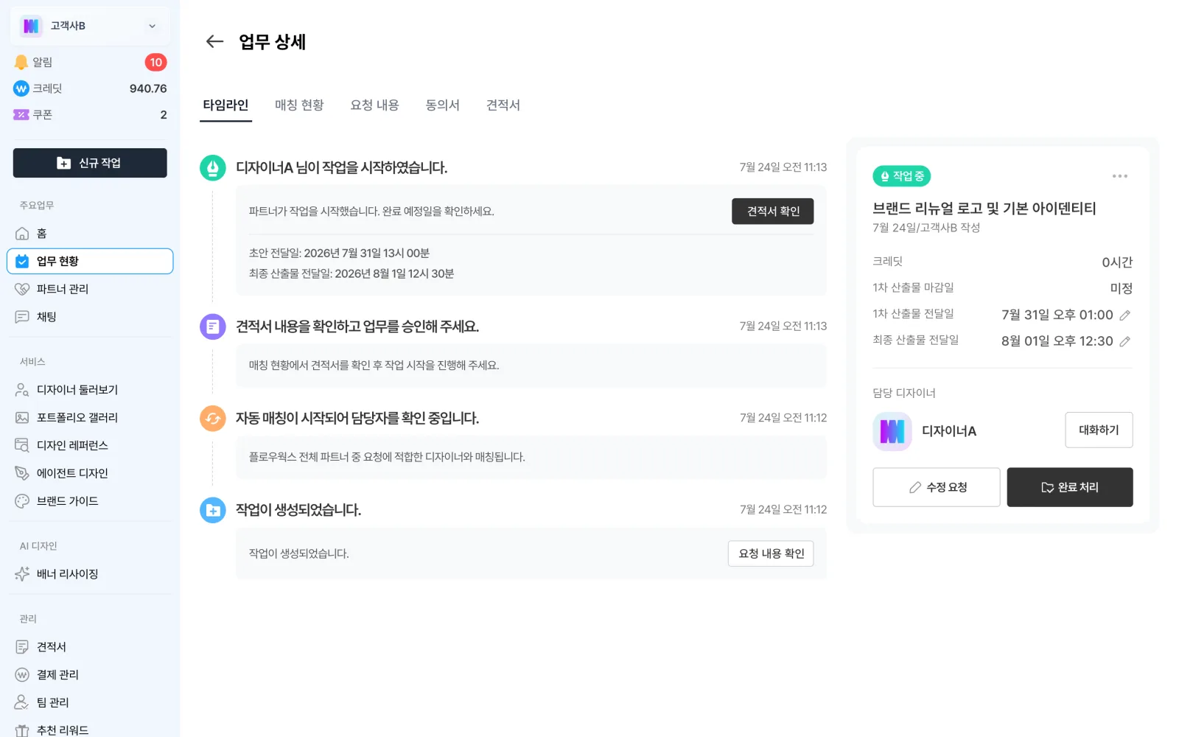Open 배너 리사이징 AI tool
The width and height of the screenshot is (1179, 737).
pos(90,574)
